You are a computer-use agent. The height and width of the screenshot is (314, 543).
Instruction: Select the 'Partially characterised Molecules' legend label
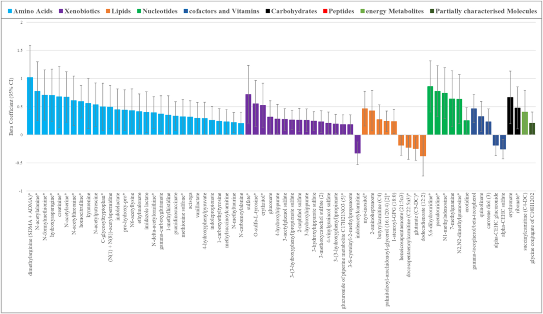click(x=486, y=11)
